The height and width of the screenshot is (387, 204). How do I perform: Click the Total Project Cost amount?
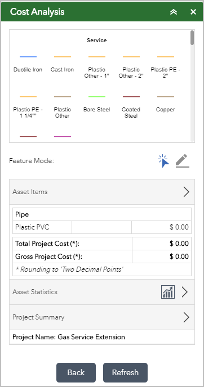point(179,244)
